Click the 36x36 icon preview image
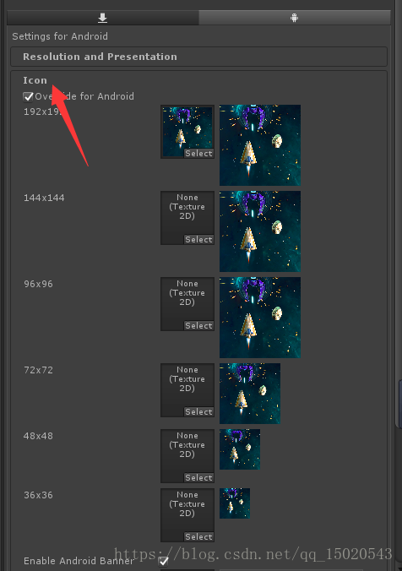Screen dimensions: 402x571 [235, 503]
